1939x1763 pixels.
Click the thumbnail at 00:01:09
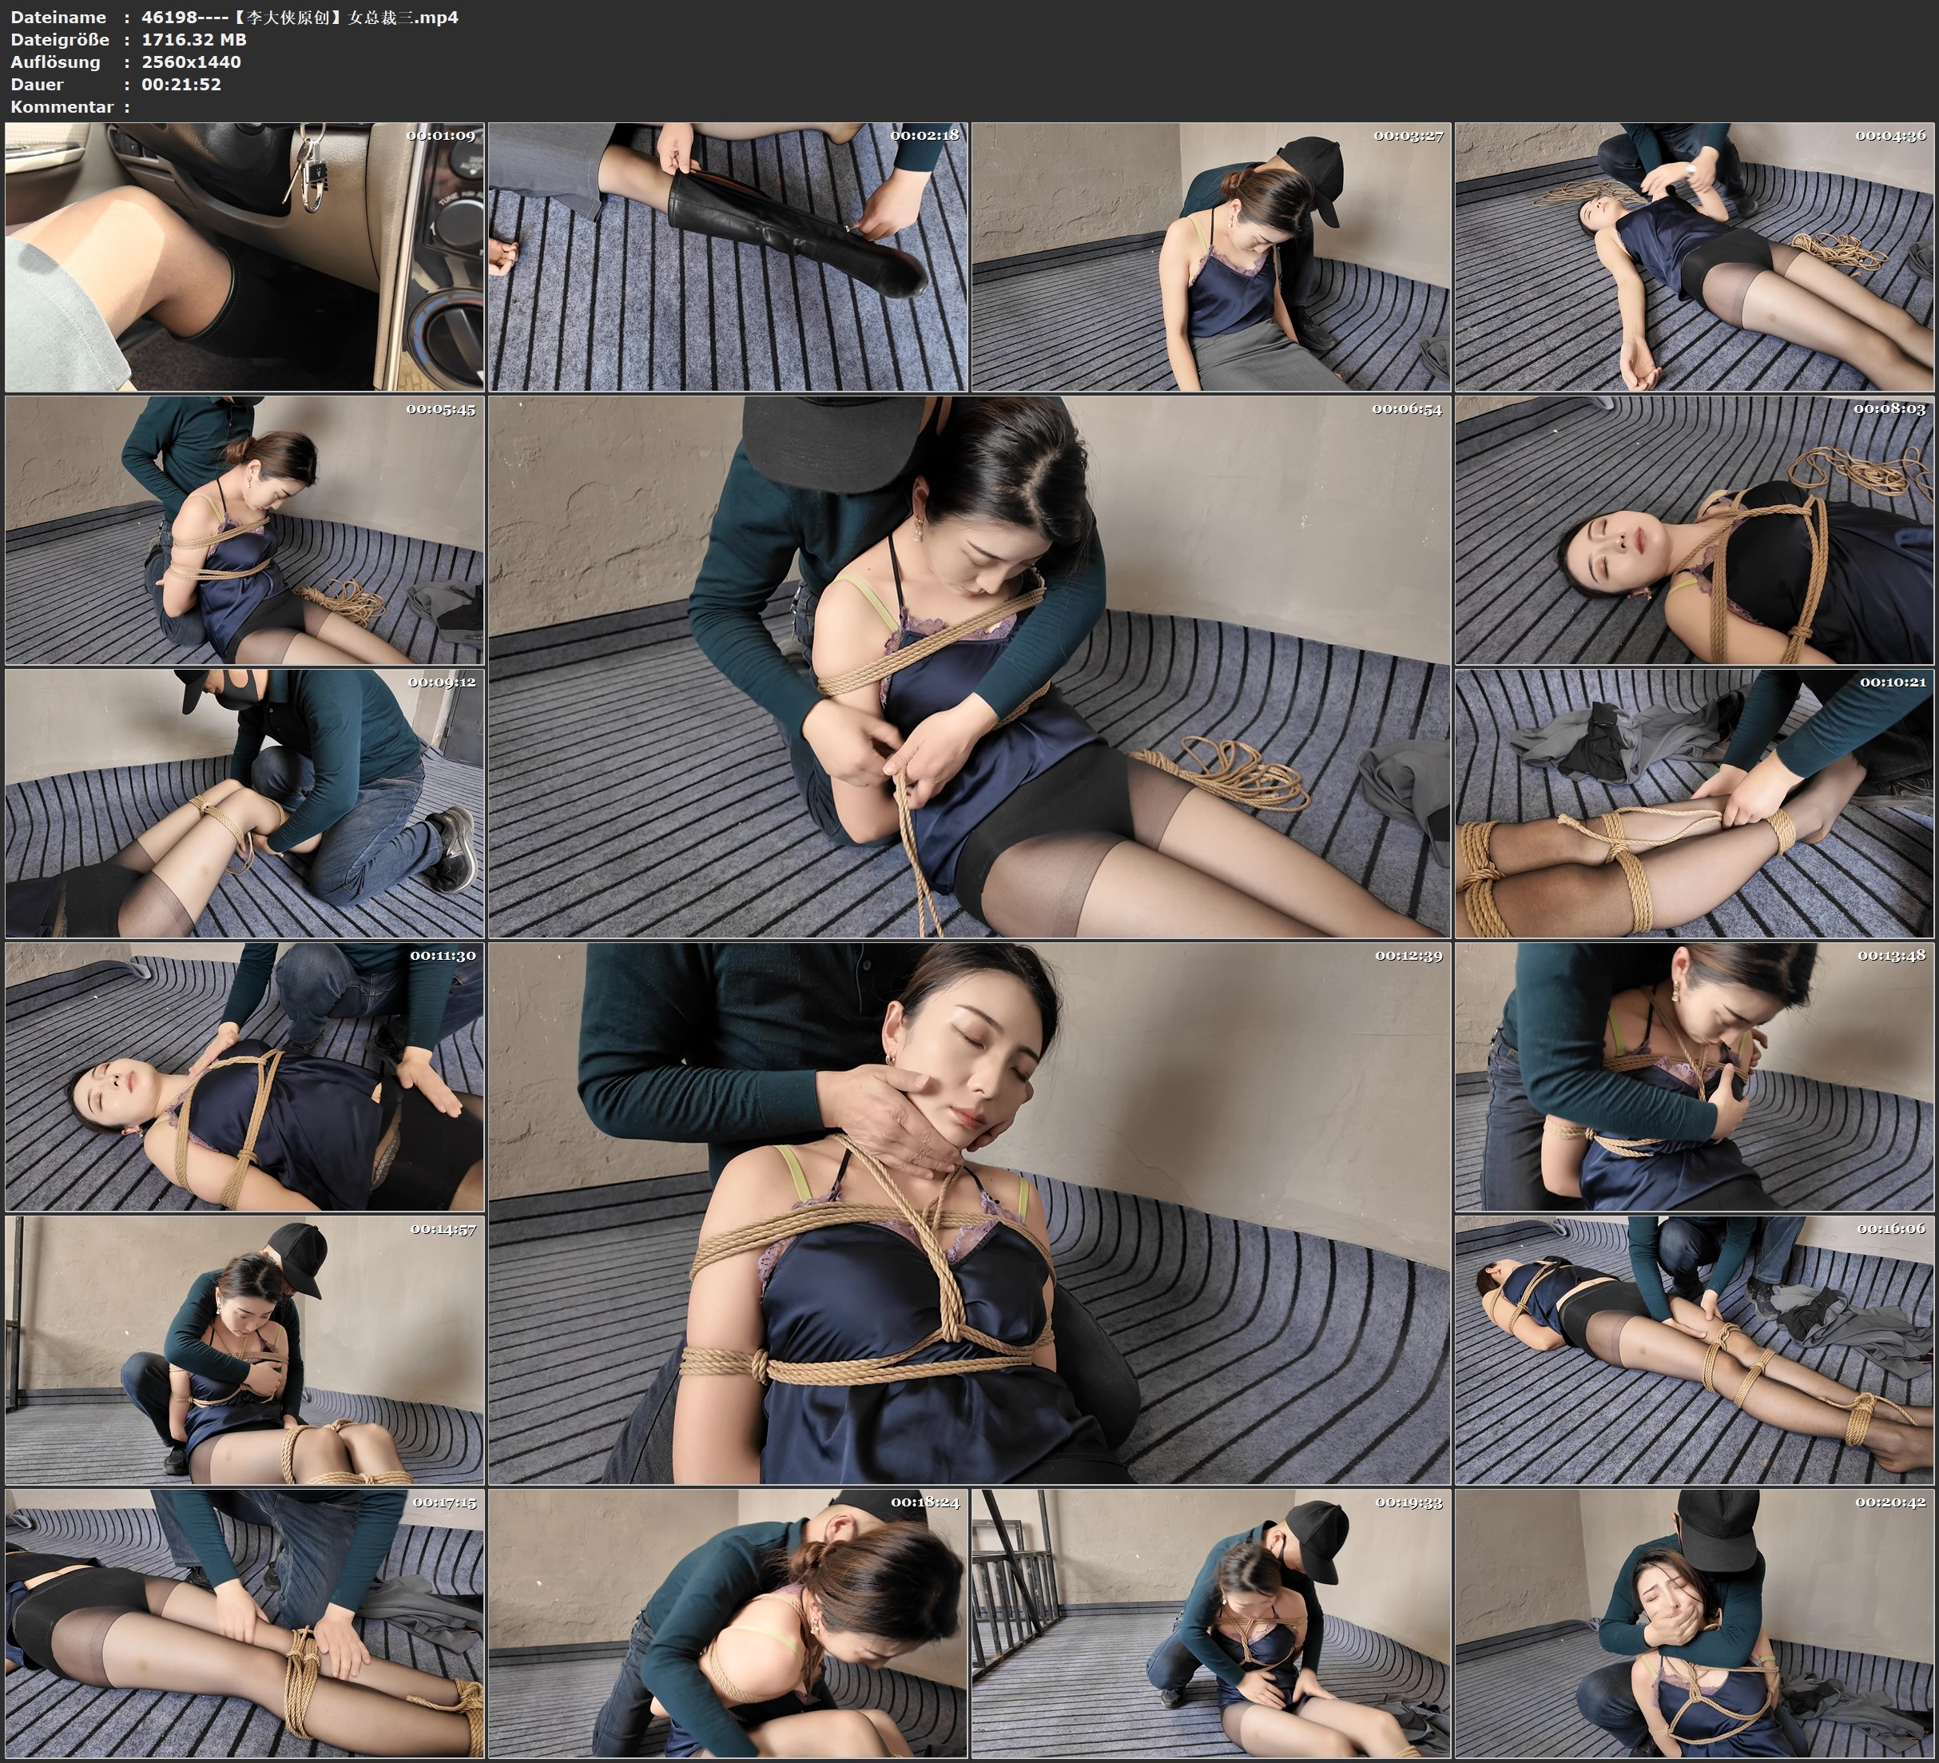pos(244,257)
